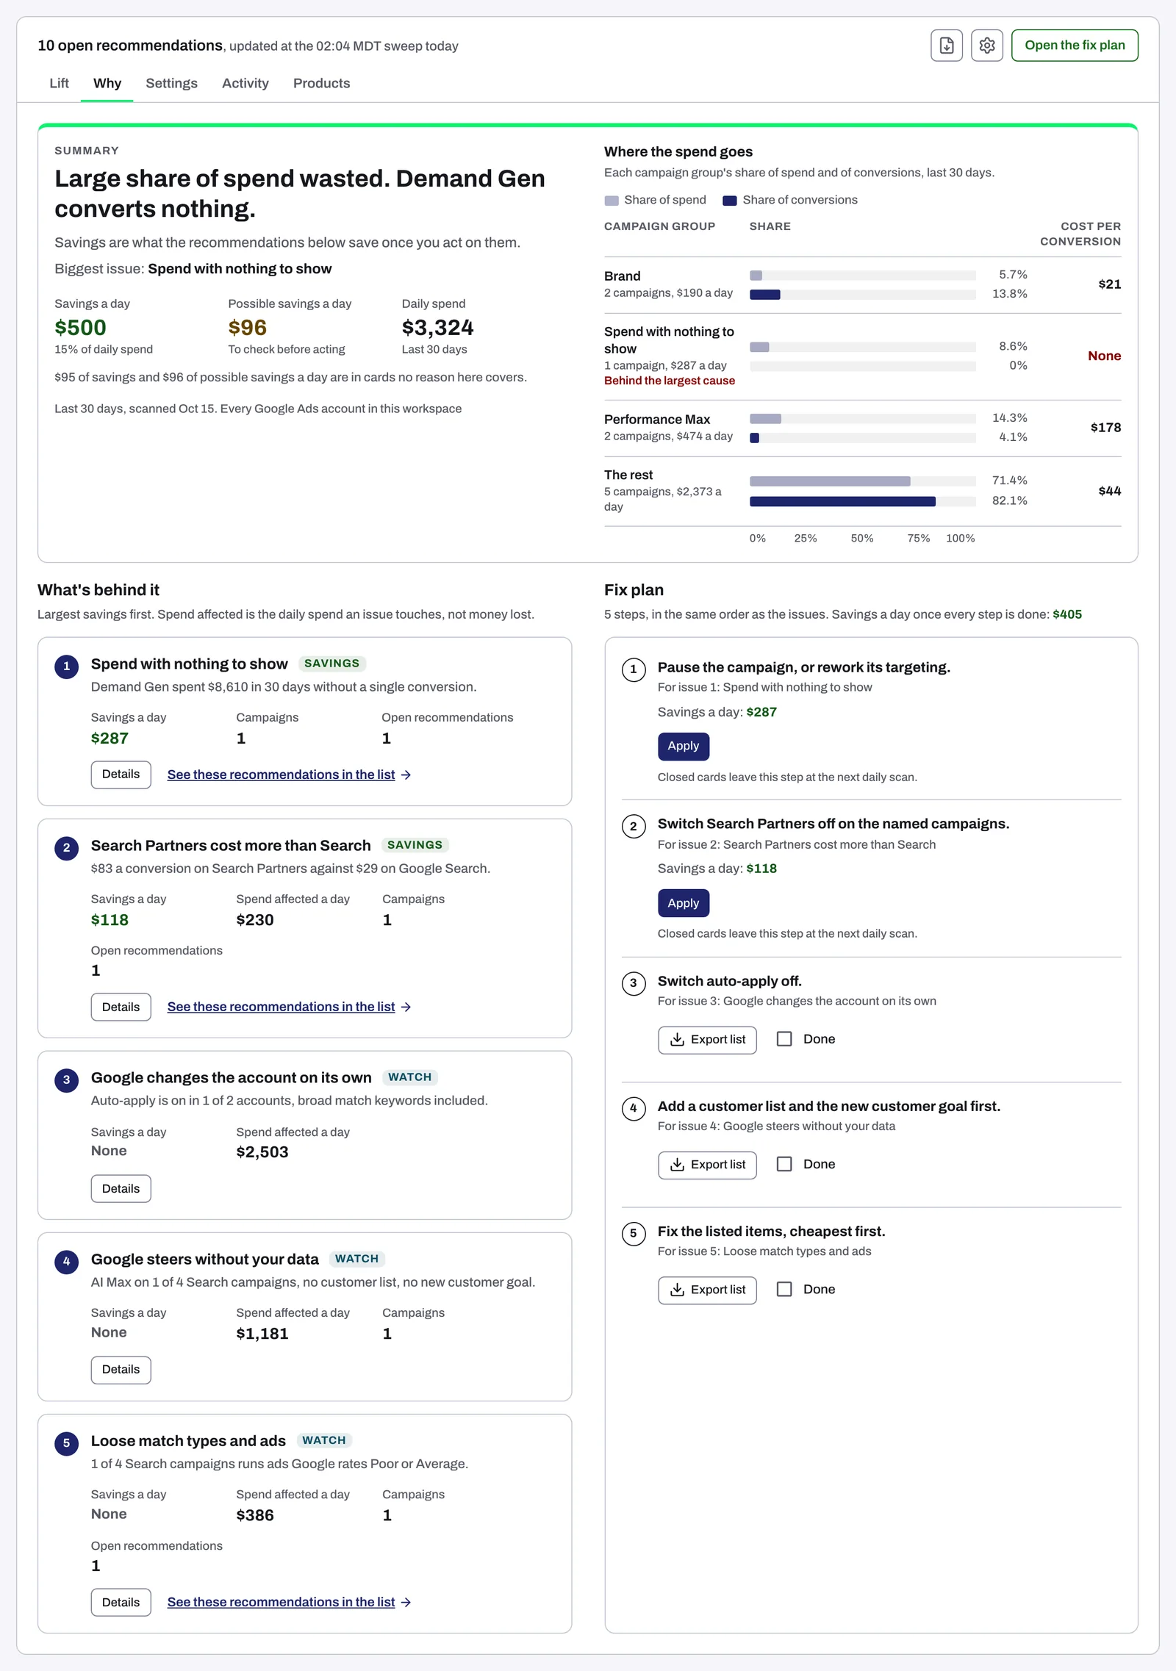This screenshot has width=1176, height=1671.
Task: Click the download report icon button
Action: (x=947, y=46)
